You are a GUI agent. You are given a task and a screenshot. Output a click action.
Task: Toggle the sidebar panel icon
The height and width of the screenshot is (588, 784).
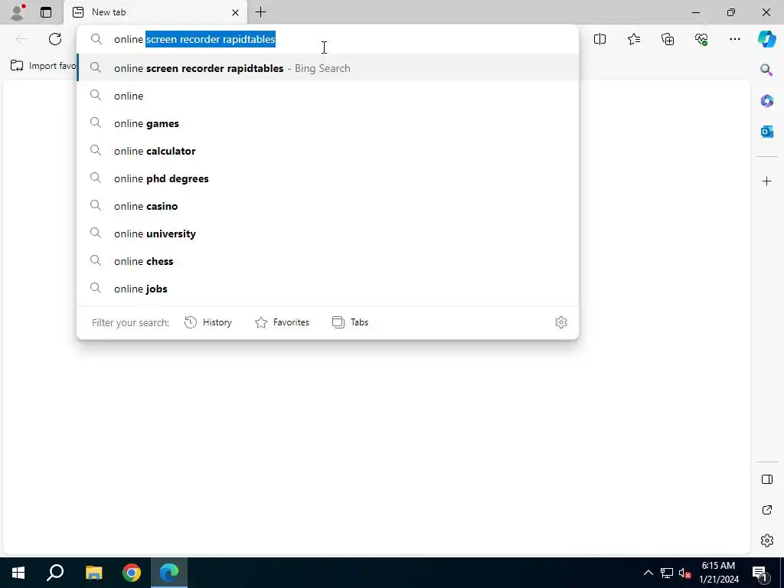767,479
